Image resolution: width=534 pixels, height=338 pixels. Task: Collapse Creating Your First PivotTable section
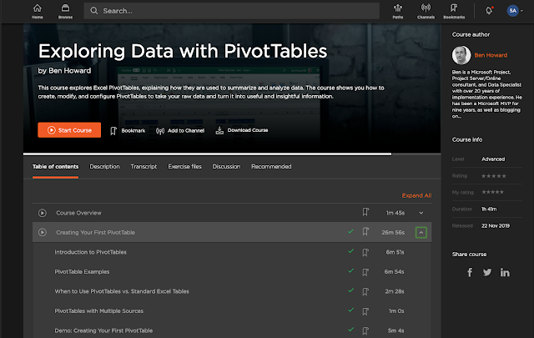(x=421, y=232)
